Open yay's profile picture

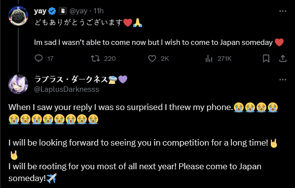coord(18,16)
